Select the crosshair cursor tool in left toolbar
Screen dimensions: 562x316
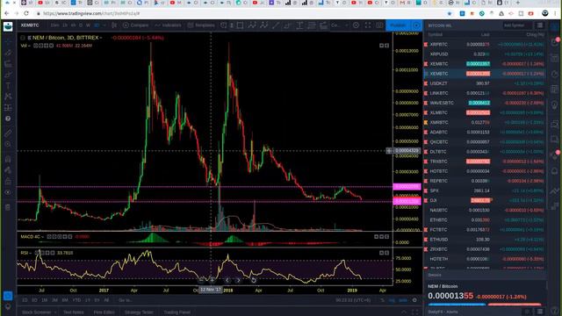point(8,42)
